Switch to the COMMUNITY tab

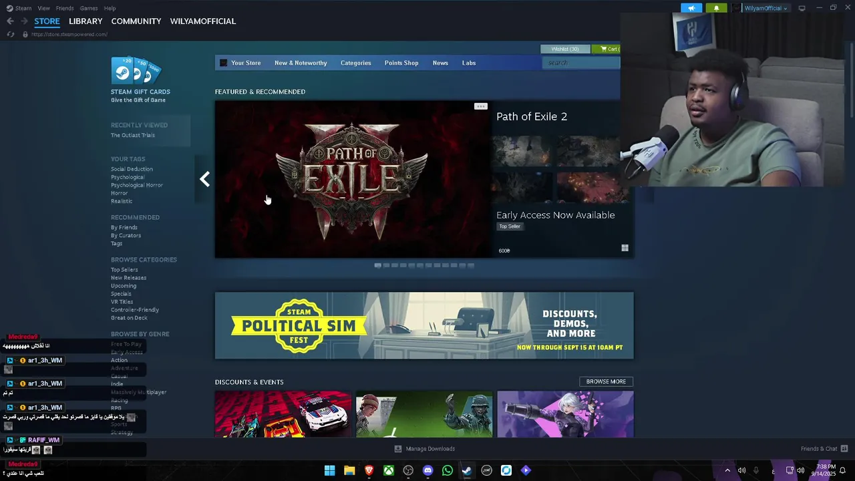point(136,21)
